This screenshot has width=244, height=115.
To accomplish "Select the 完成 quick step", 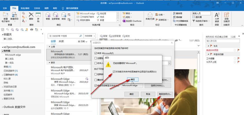I will pos(100,17).
